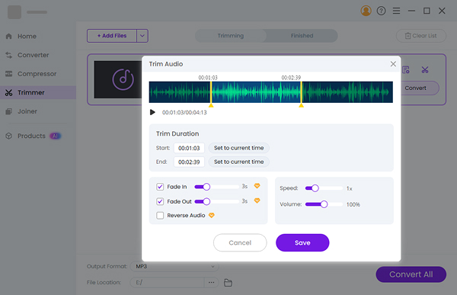This screenshot has height=295, width=457.
Task: Click Cancel in the Trim Audio dialog
Action: [x=240, y=242]
